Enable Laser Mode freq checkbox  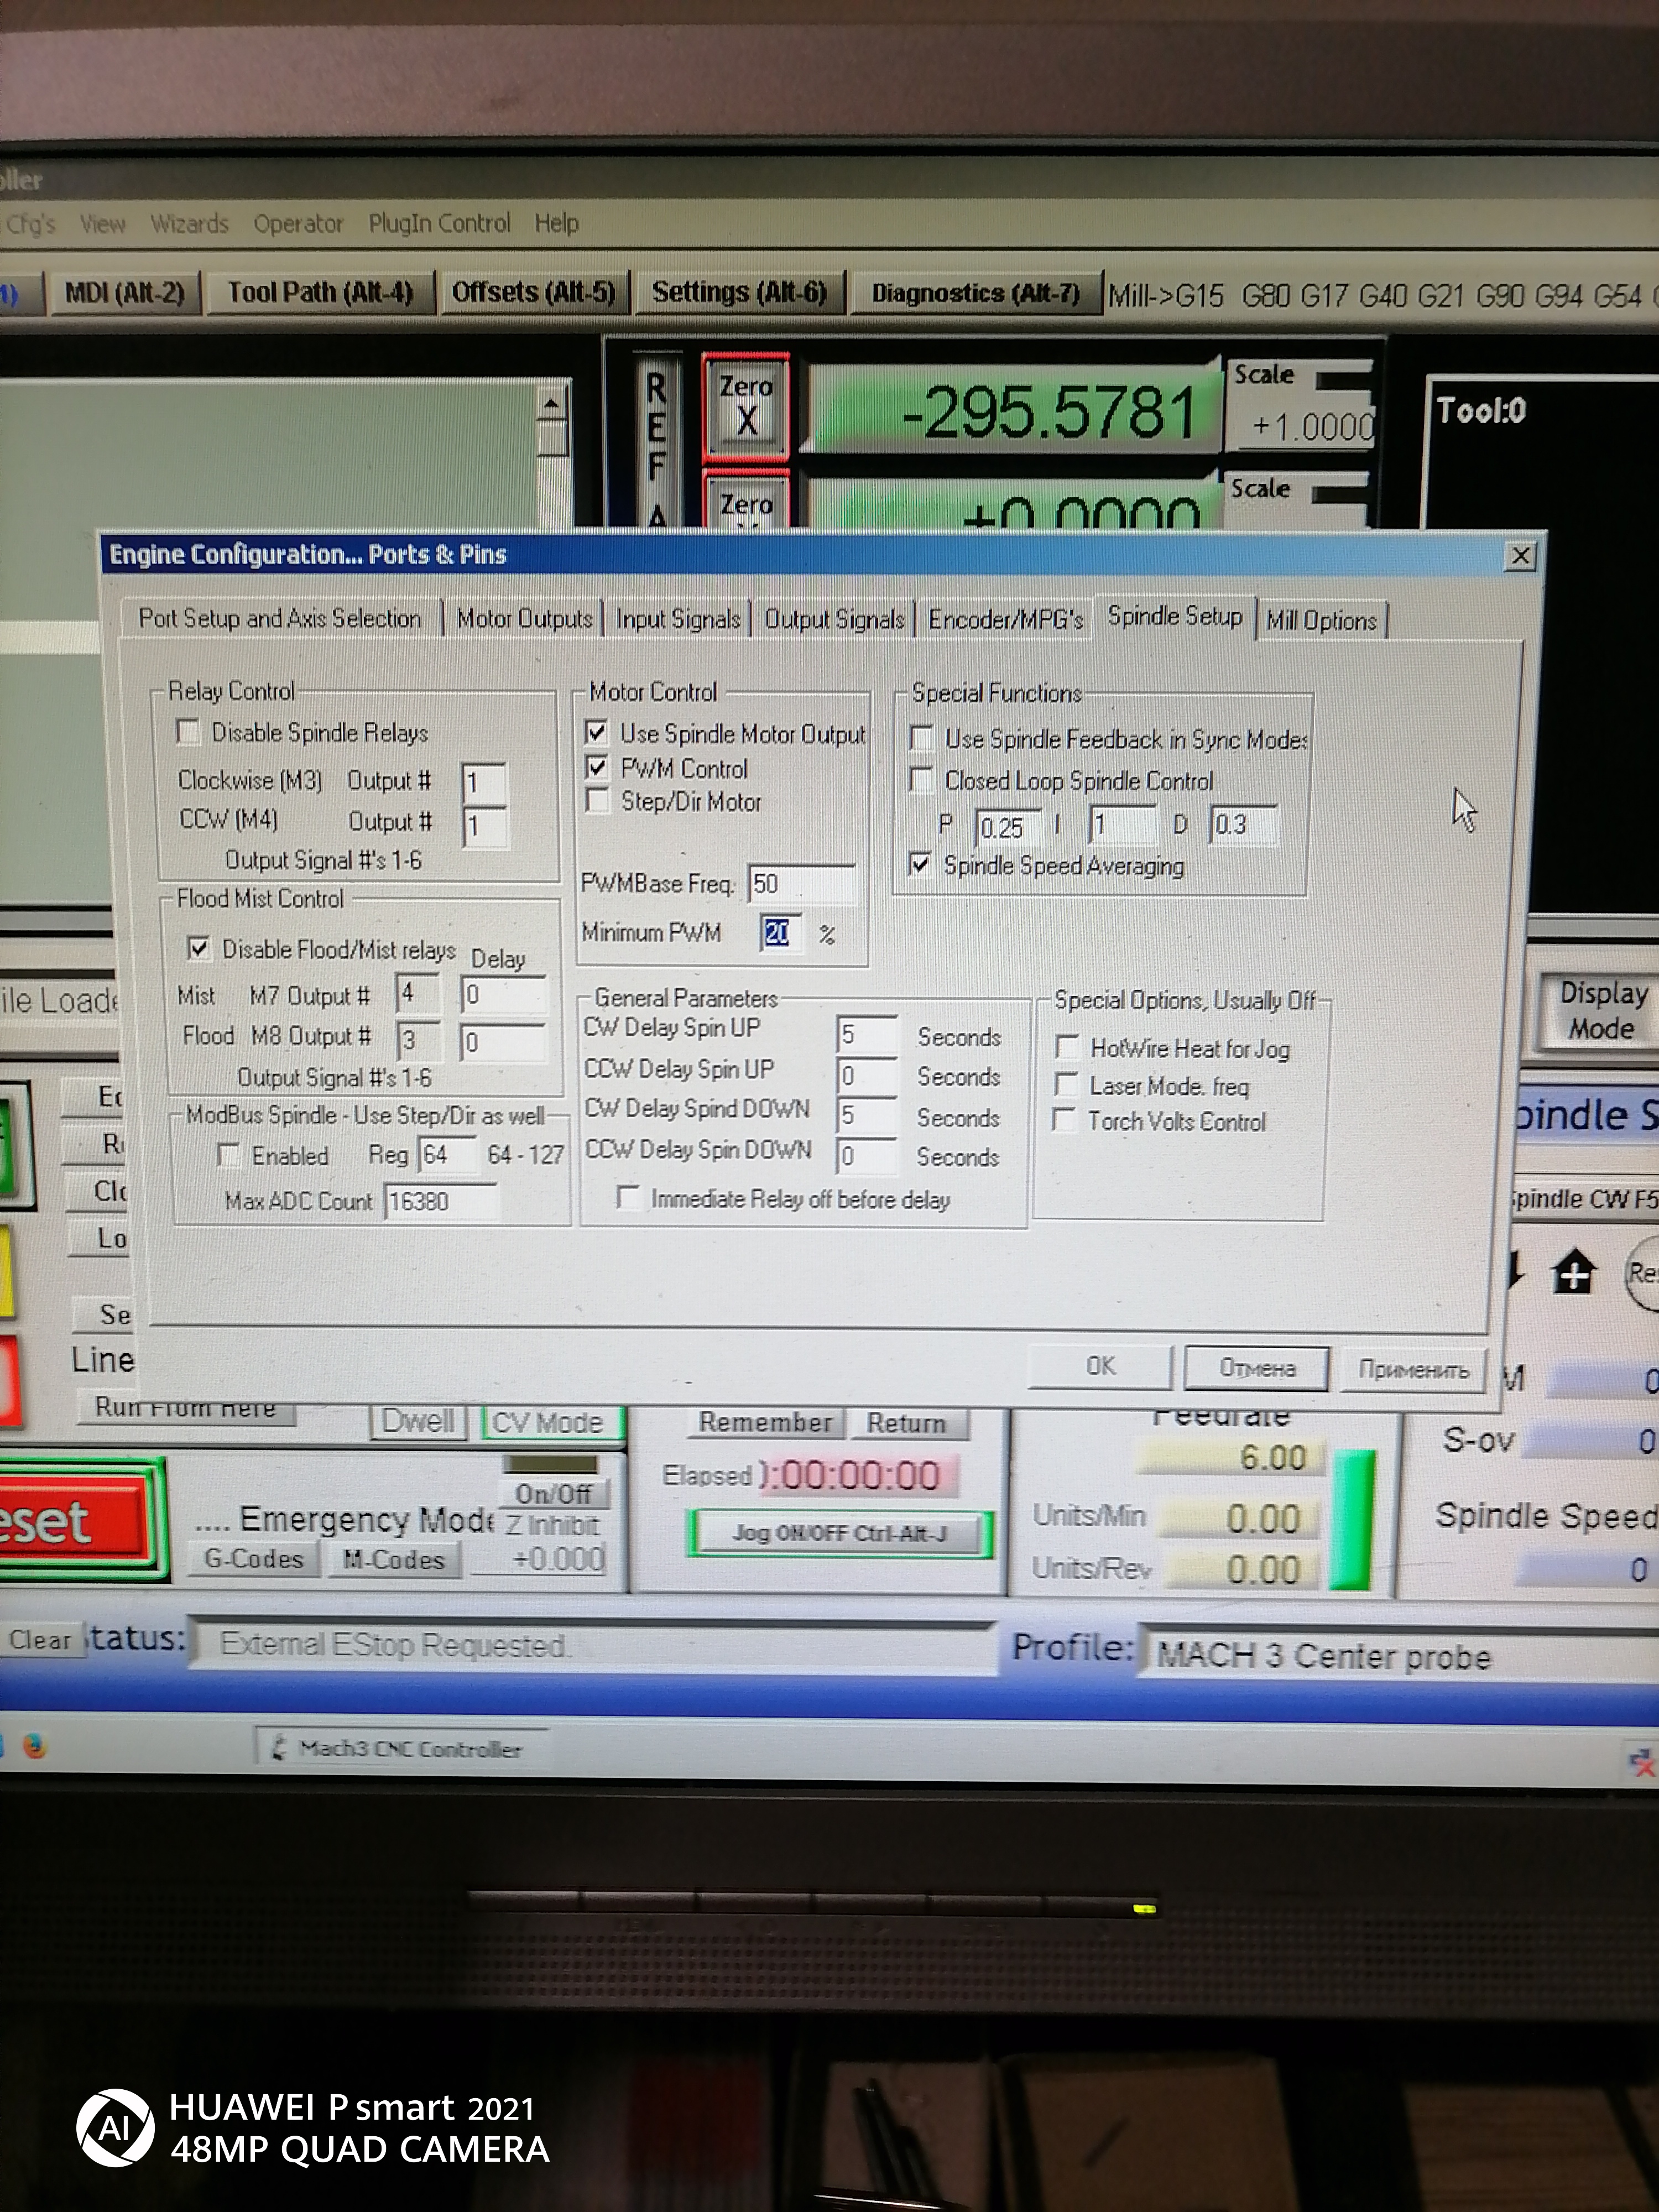click(x=1067, y=1086)
